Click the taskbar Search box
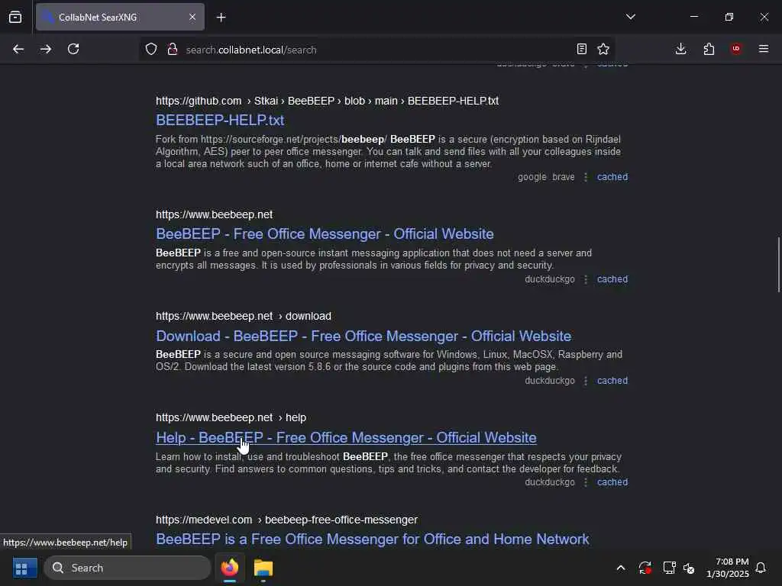Image resolution: width=782 pixels, height=586 pixels. pyautogui.click(x=128, y=568)
